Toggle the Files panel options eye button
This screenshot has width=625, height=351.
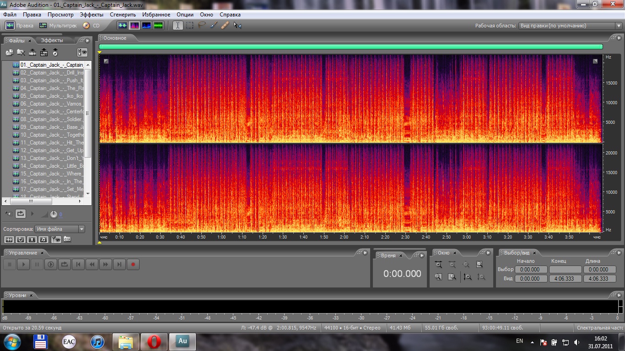click(82, 53)
